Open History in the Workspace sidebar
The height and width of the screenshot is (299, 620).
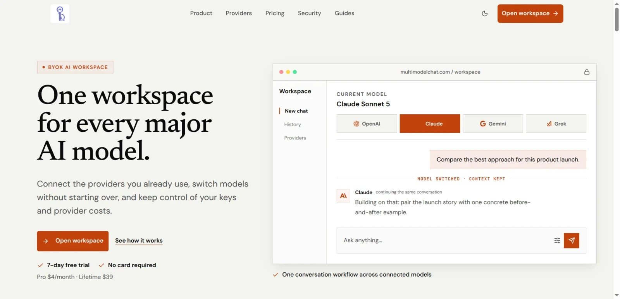point(293,124)
